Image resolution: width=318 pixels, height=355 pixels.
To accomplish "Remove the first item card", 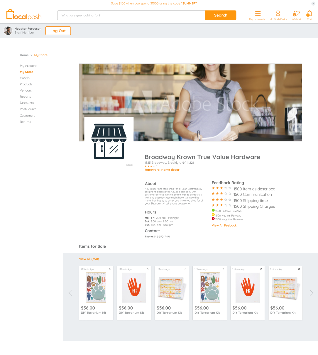I will [110, 269].
